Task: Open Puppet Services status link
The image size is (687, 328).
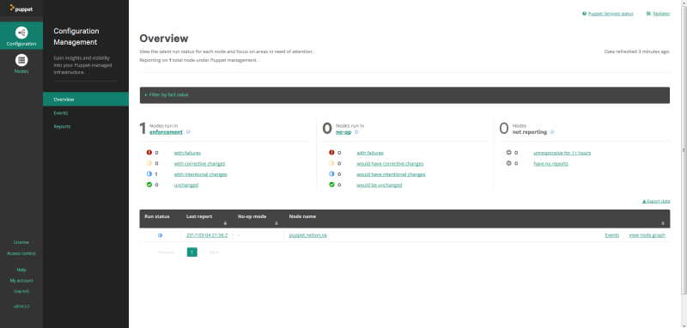Action: click(611, 14)
